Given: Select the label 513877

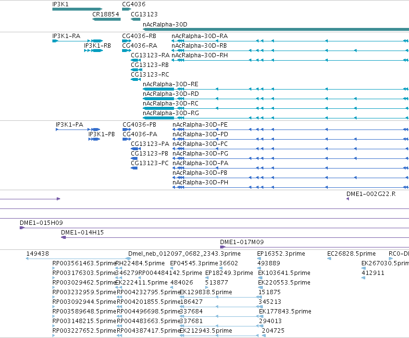Looking at the screenshot, I should [x=216, y=283].
